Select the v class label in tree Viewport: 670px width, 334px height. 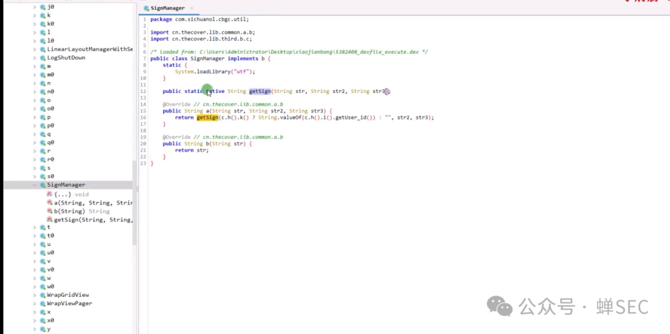tap(49, 261)
